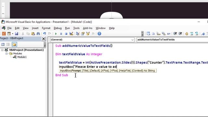Open the Tools menu
Screen dimensions: 208x117
(76, 28)
